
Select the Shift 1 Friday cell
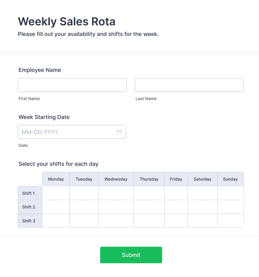[176, 193]
